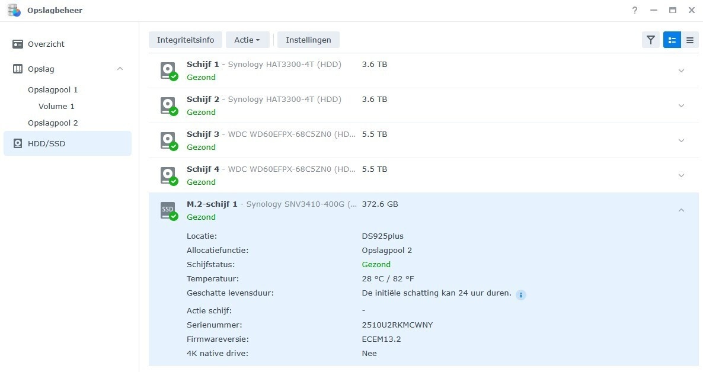Viewport: 703px width, 372px height.
Task: Open the Instellingen button
Action: pyautogui.click(x=308, y=40)
